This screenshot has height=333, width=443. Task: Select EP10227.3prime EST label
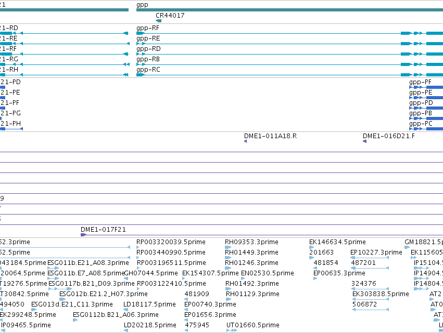pos(376,252)
